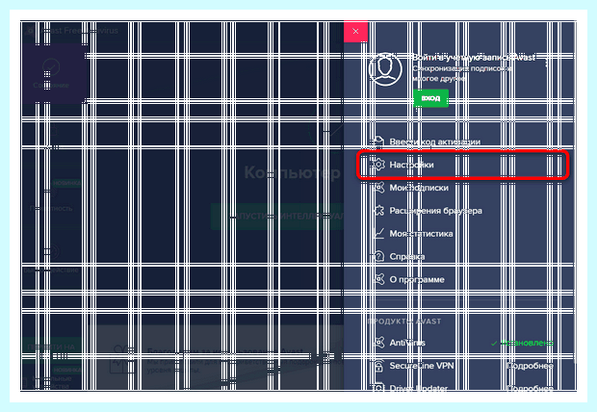Viewport: 597px width, 412px height.
Task: Click the Установлено status next to AntiVirus
Action: pos(522,343)
